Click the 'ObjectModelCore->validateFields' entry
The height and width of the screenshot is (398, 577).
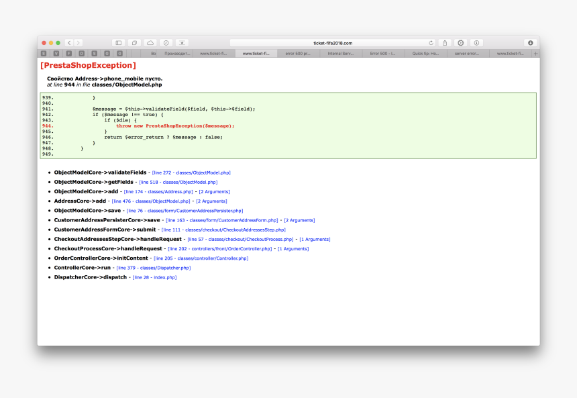coord(100,172)
